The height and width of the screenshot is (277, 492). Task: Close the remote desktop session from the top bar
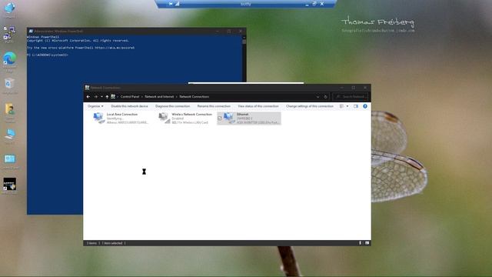pyautogui.click(x=322, y=4)
